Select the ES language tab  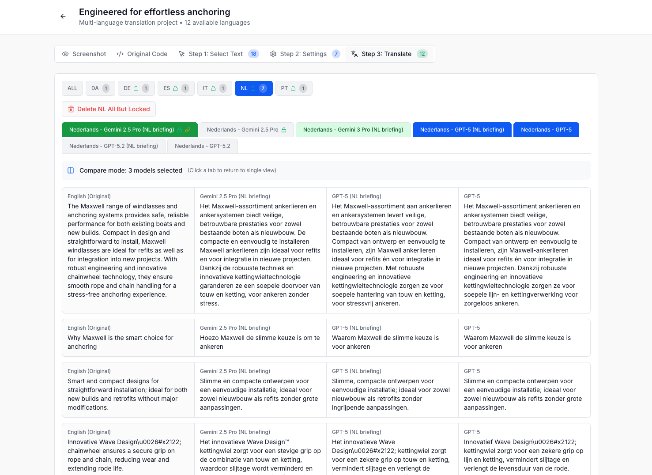pos(176,88)
